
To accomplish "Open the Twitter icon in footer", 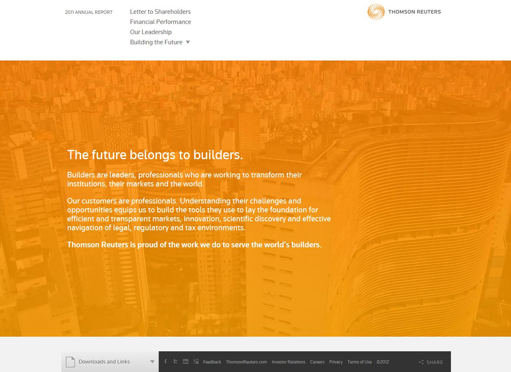I will coord(175,362).
